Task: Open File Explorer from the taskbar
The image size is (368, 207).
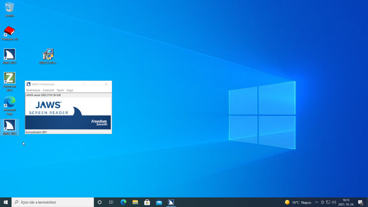Action: coord(135,202)
